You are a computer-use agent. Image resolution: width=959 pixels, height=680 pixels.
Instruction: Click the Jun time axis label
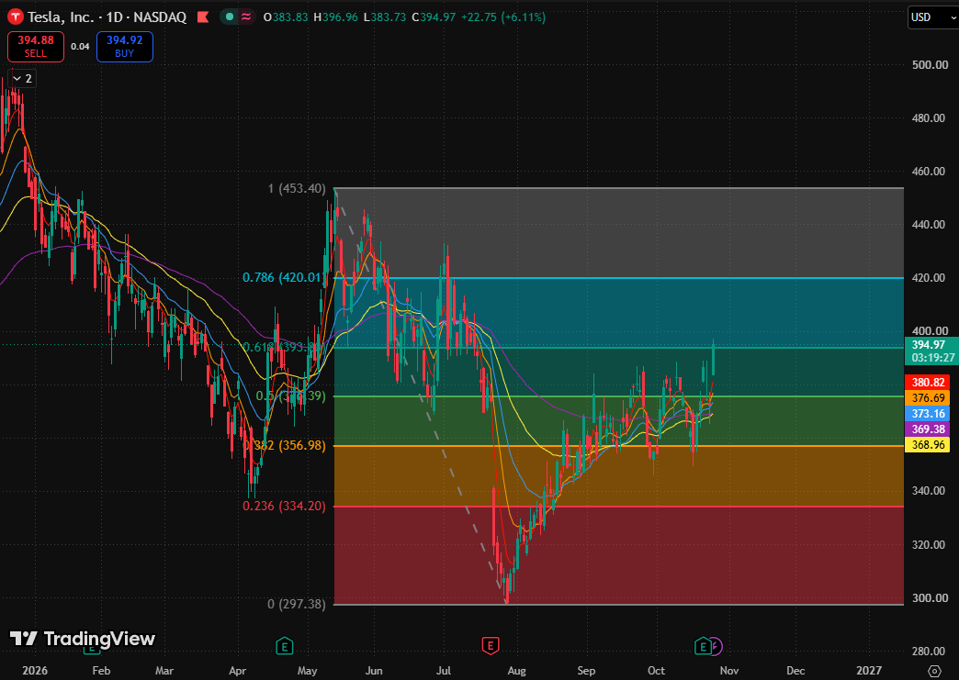[x=374, y=670]
